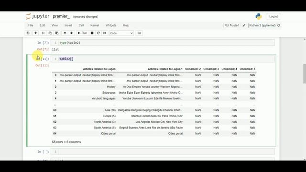Click the Articles Related to Lagos.1 header
This screenshot has height=172, width=306.
point(165,69)
